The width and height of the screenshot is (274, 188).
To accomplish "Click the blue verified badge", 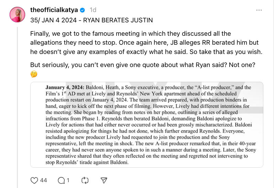I will (x=83, y=10).
